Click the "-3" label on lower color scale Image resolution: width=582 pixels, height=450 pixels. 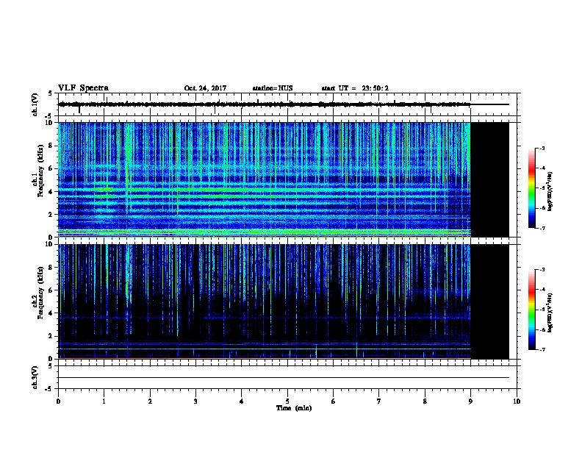[542, 270]
